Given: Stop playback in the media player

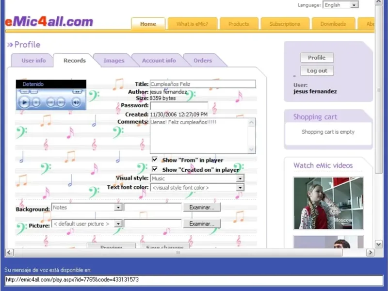Looking at the screenshot, I should (36, 102).
